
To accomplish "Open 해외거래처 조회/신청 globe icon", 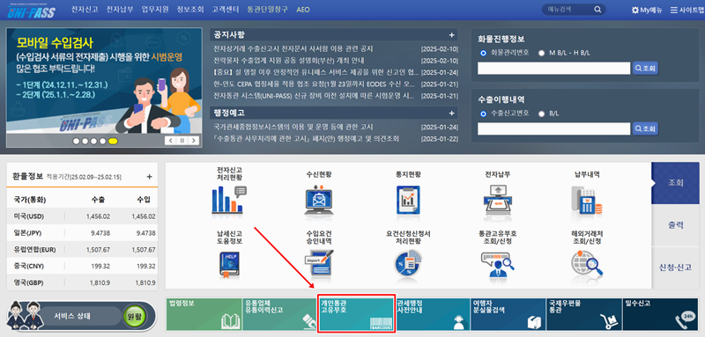I will pos(587,264).
